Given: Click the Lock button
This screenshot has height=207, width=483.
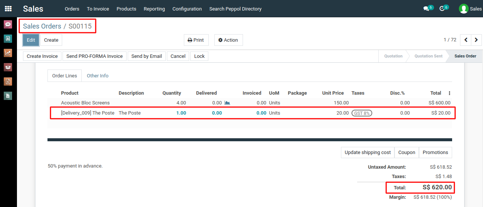Looking at the screenshot, I should pos(199,56).
